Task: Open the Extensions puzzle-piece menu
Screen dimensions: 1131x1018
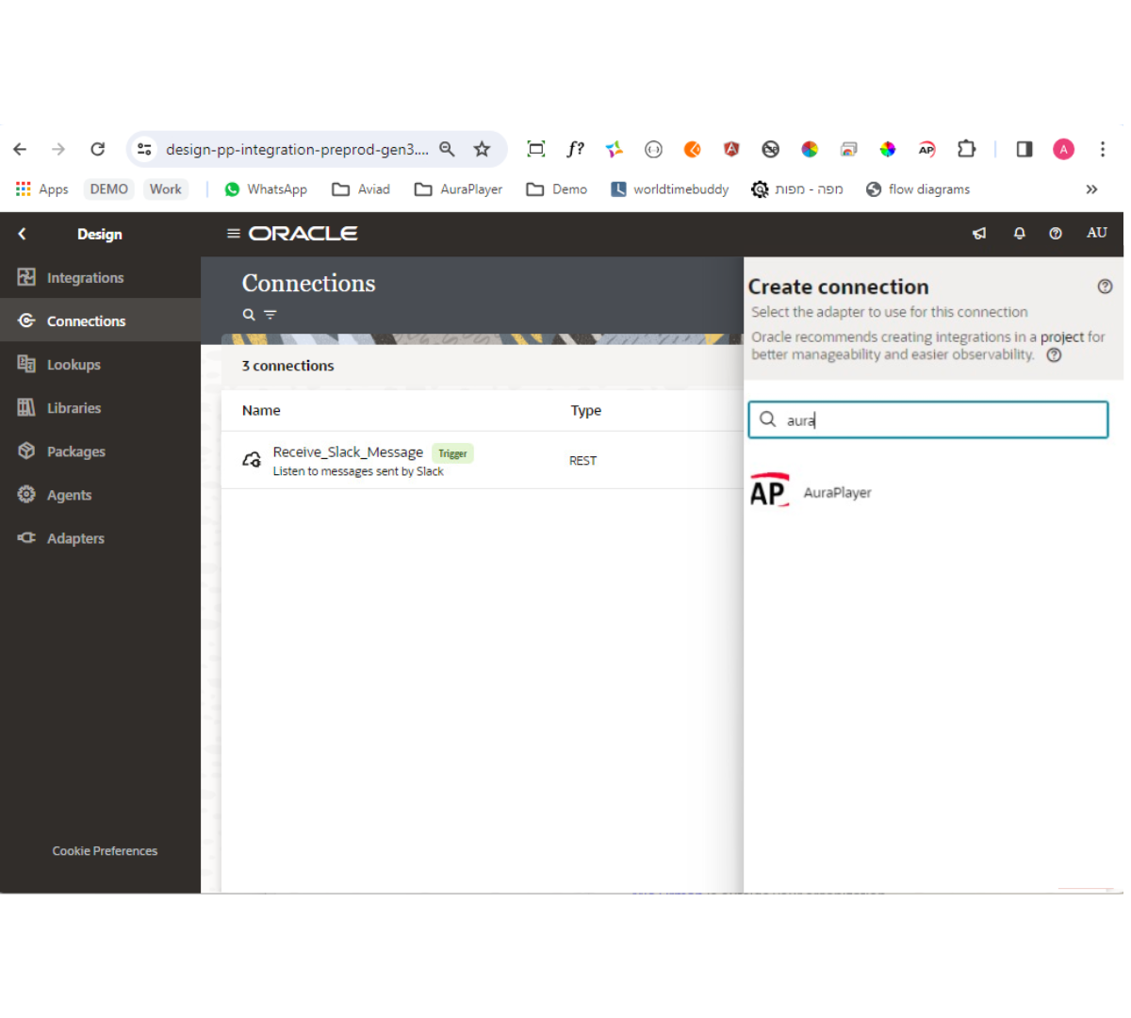Action: tap(966, 149)
